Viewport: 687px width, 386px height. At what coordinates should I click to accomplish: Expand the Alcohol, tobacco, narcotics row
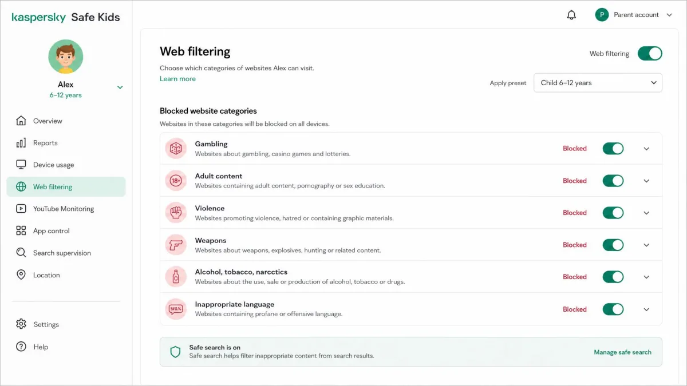(646, 277)
